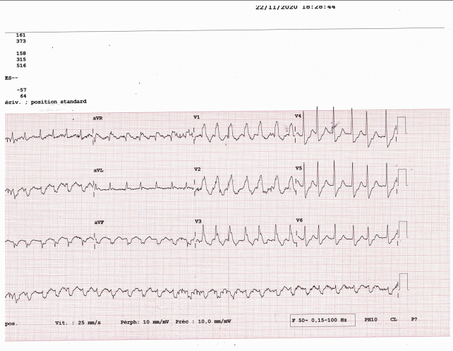453x351 pixels.
Task: Click the V4 lead label
Action: (x=298, y=116)
